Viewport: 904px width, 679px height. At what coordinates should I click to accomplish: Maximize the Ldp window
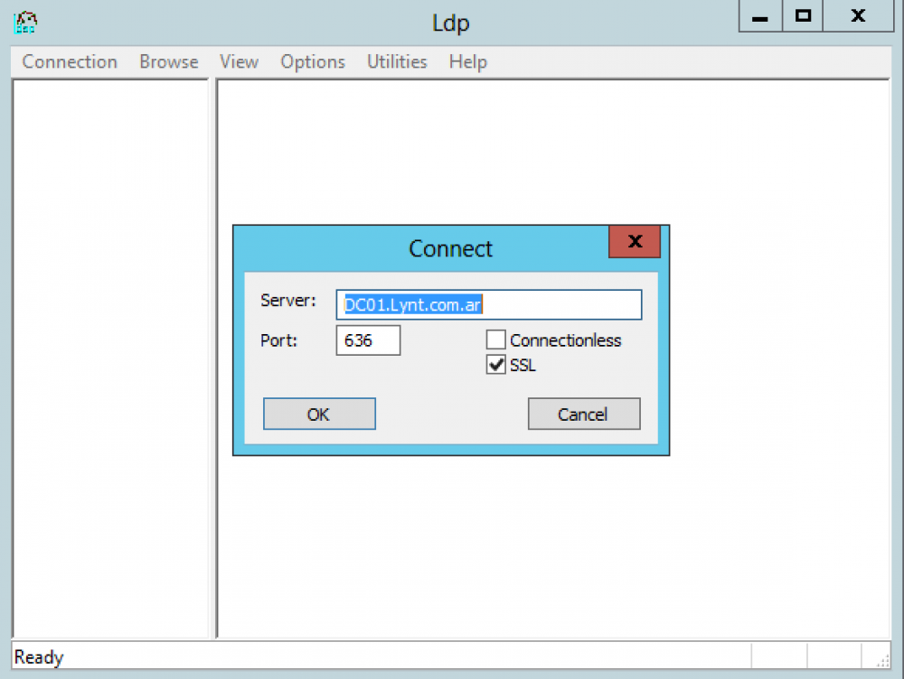(802, 15)
